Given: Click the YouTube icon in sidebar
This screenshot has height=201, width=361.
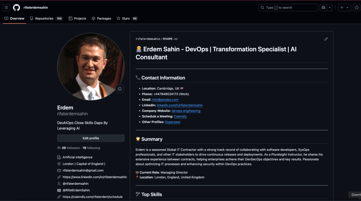Looking at the screenshot, I should coord(59,190).
